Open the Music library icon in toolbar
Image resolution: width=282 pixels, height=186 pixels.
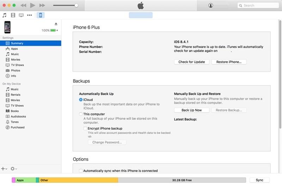(x=5, y=15)
